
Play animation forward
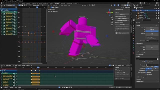pos(68,87)
